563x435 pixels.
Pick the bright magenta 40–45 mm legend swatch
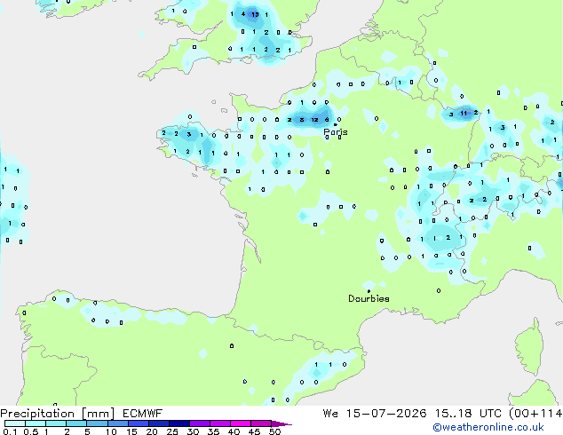241,423
